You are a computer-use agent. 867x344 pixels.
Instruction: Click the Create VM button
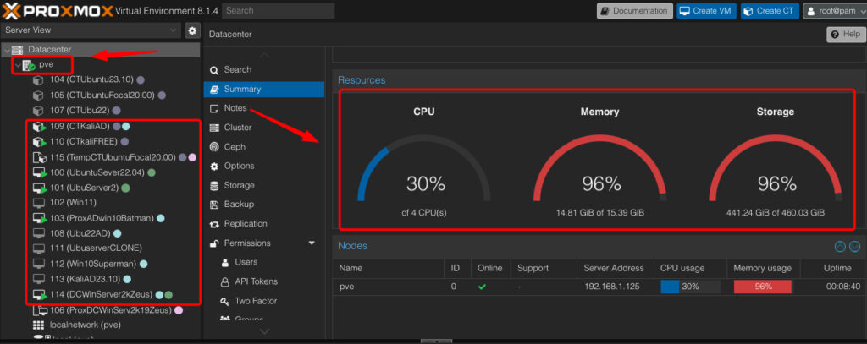(x=707, y=11)
